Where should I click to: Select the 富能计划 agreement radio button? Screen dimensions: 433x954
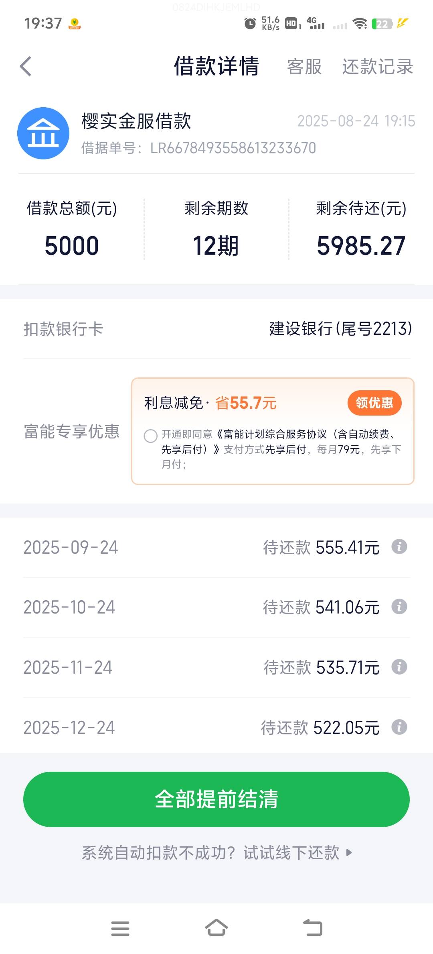151,436
